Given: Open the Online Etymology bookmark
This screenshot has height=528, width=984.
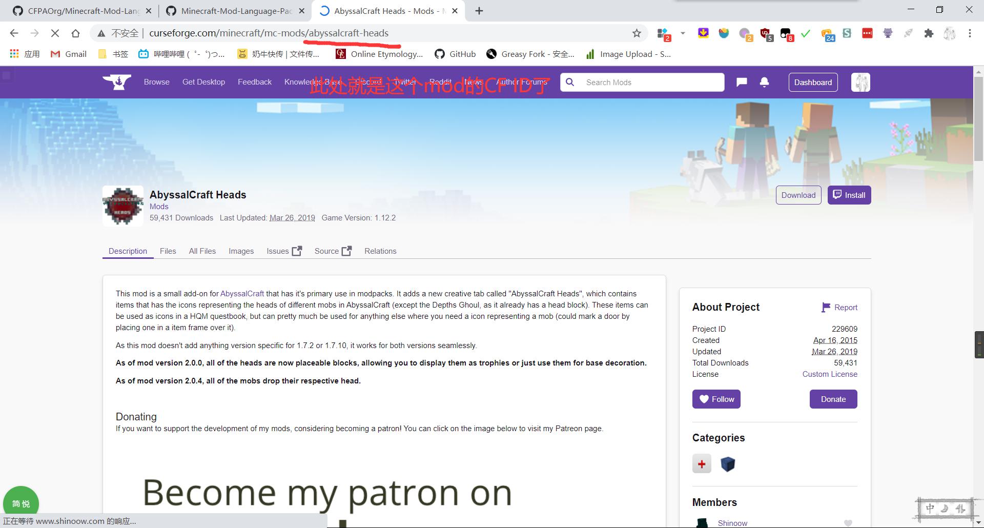Looking at the screenshot, I should point(379,54).
